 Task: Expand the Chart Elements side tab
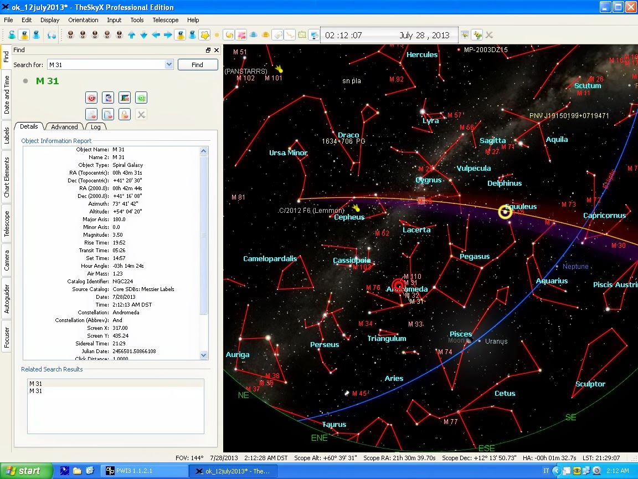pos(7,177)
